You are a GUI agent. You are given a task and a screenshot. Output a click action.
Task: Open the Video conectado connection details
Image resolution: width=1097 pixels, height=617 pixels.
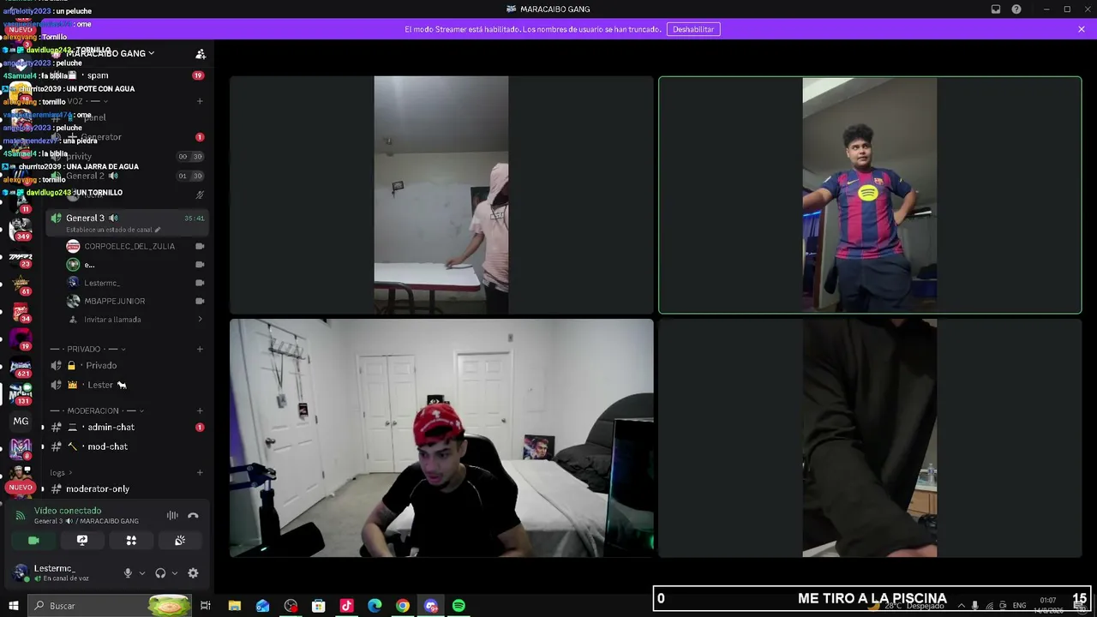pyautogui.click(x=68, y=511)
